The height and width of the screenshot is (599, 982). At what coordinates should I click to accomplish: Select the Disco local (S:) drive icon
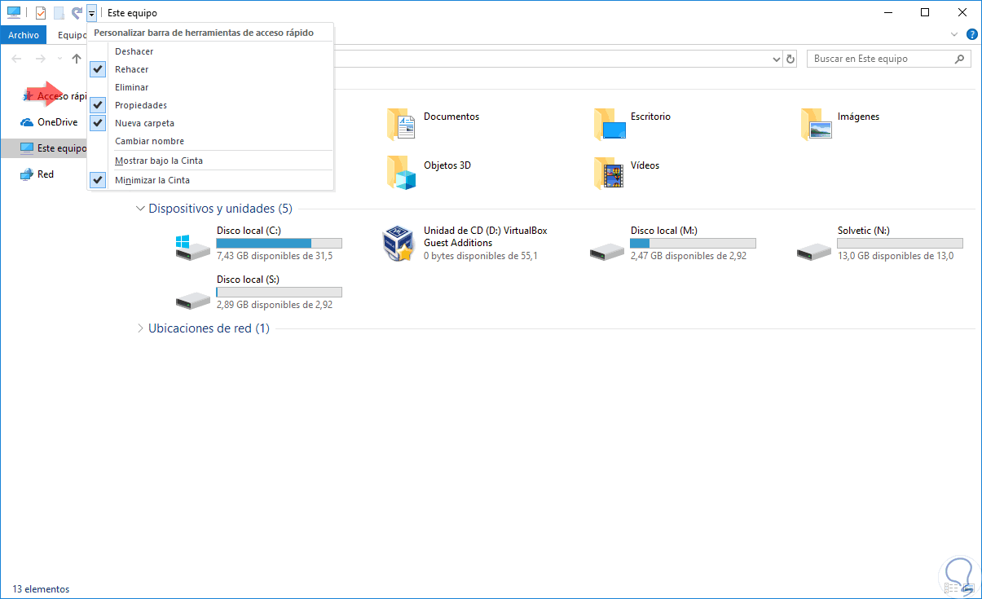click(193, 300)
